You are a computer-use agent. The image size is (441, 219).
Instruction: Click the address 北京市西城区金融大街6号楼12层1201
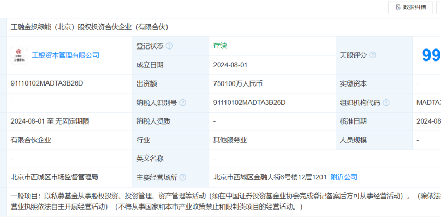click(270, 177)
